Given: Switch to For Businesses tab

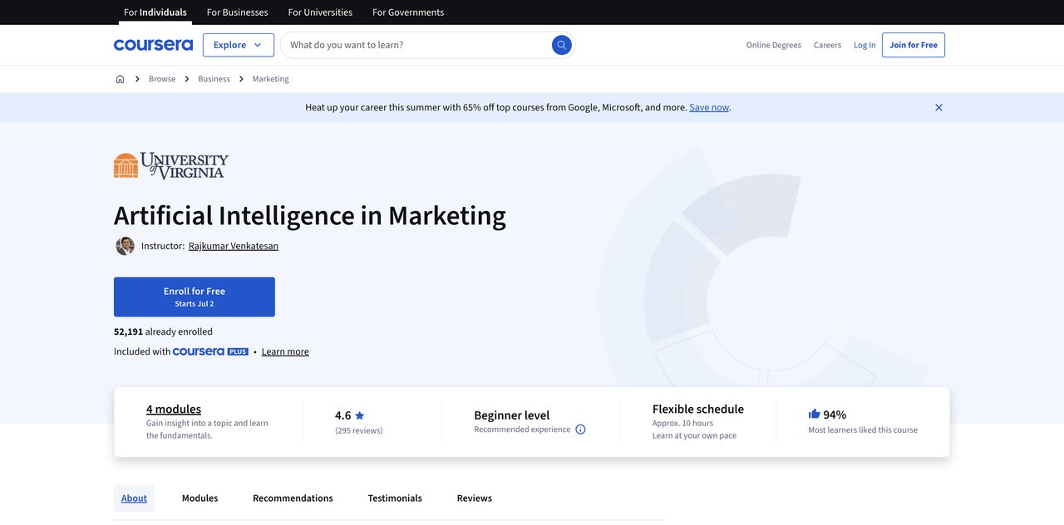Looking at the screenshot, I should pyautogui.click(x=238, y=12).
